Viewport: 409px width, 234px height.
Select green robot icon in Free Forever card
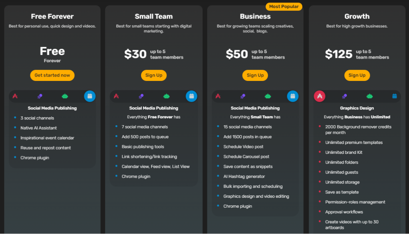tap(65, 96)
